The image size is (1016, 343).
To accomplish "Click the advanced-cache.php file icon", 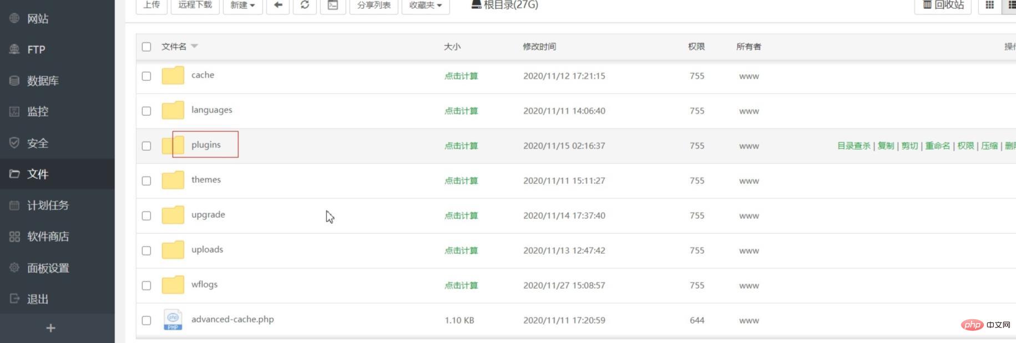I will (x=173, y=320).
